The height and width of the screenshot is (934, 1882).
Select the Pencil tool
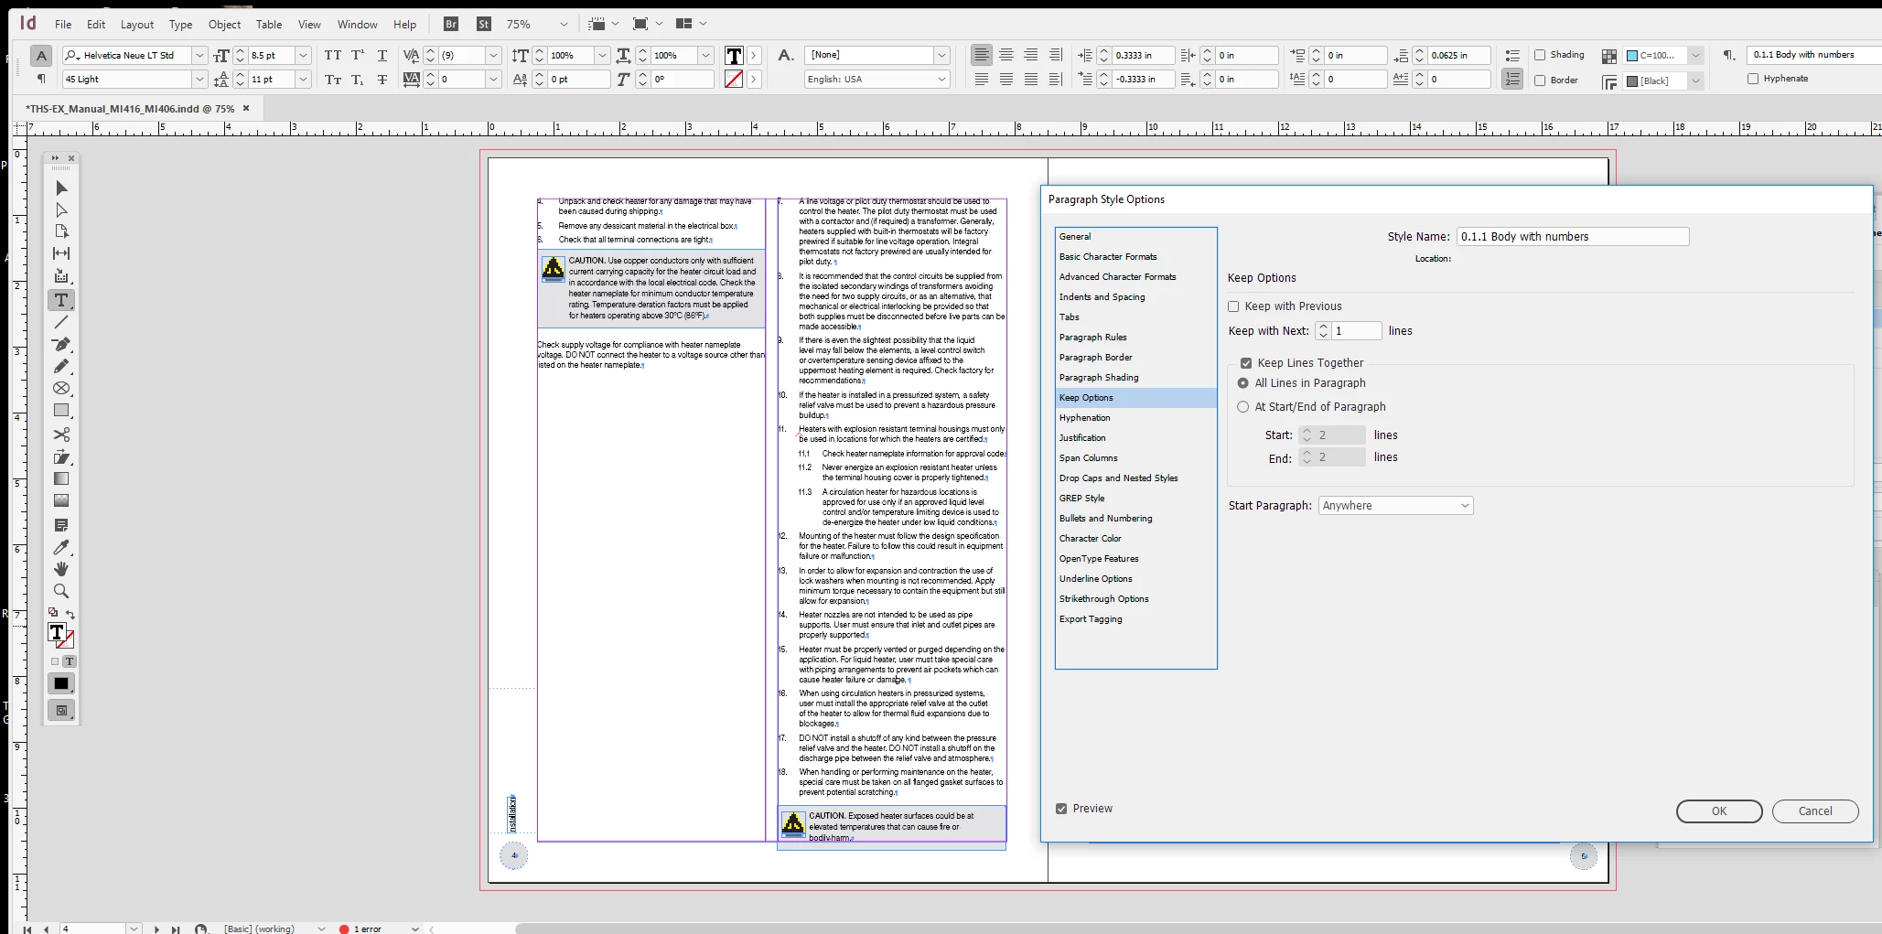(x=61, y=366)
